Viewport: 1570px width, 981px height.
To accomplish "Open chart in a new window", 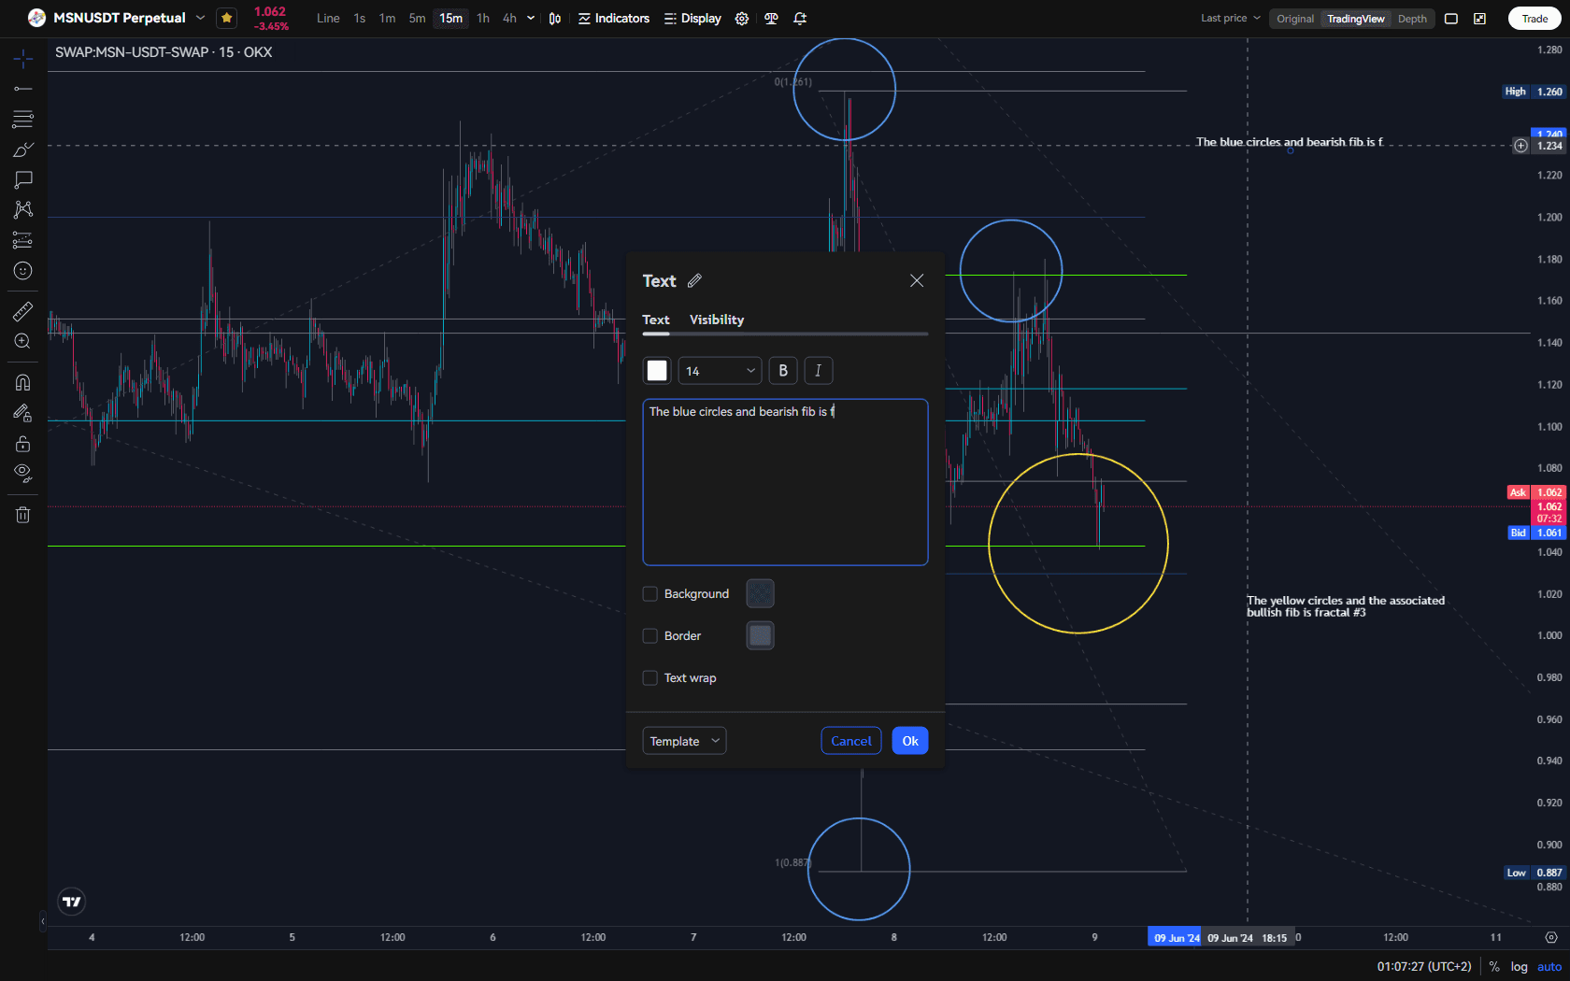I will coord(1480,19).
